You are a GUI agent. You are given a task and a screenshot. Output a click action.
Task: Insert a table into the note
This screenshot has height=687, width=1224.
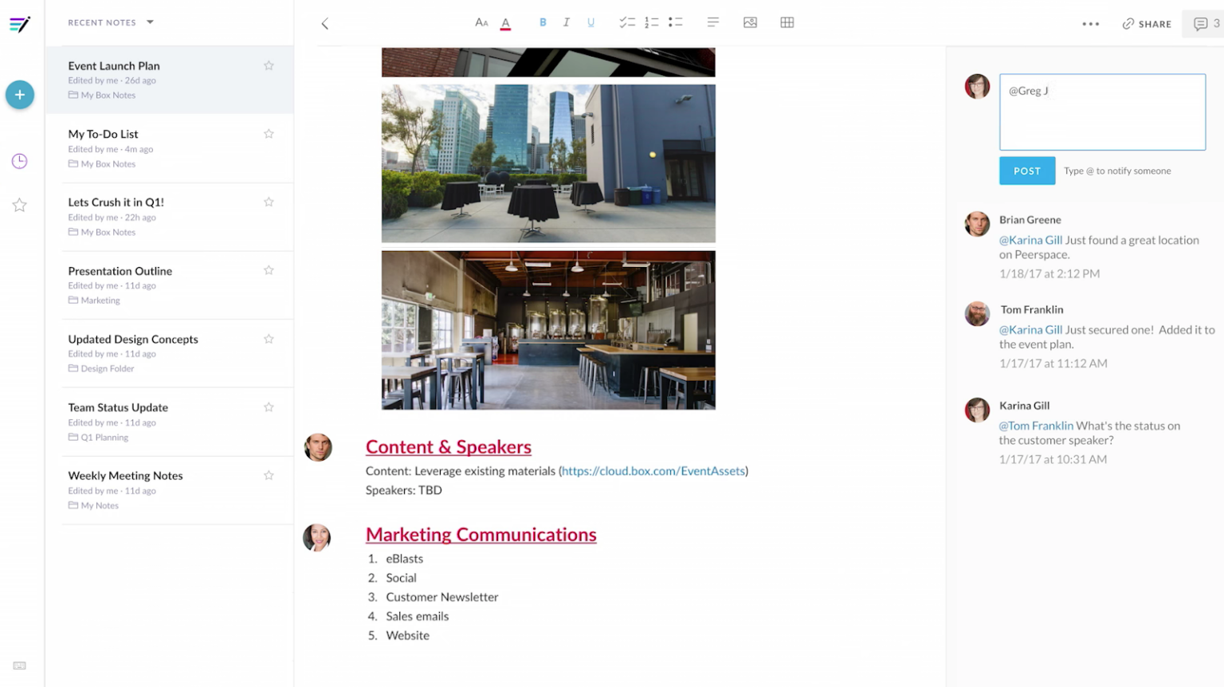[x=787, y=22]
